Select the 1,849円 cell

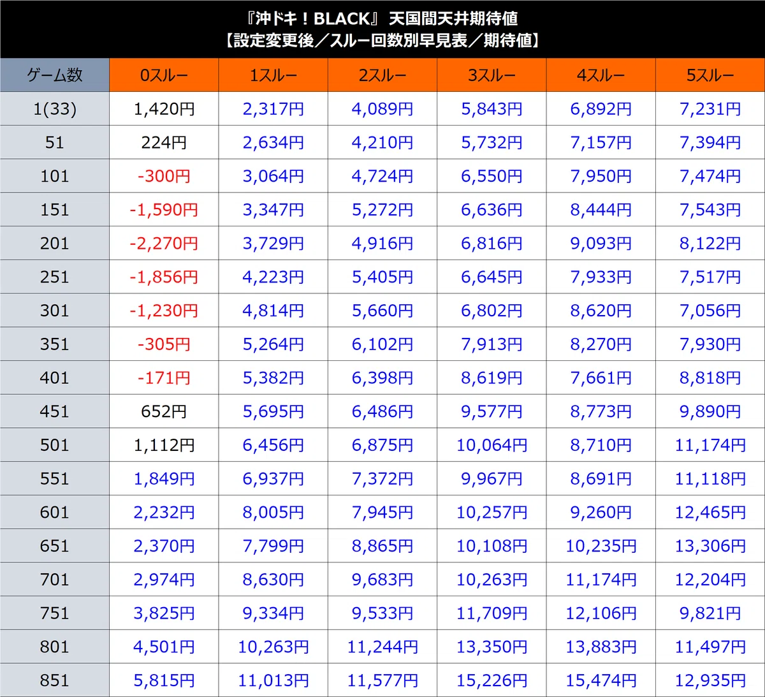(164, 479)
